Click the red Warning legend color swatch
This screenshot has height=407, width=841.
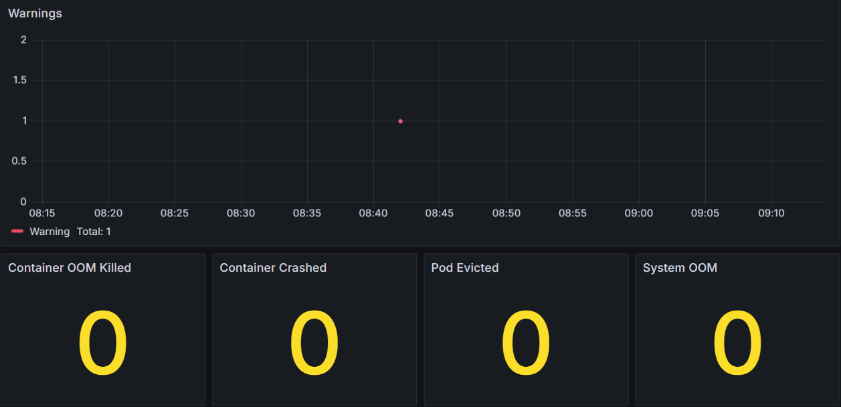17,232
